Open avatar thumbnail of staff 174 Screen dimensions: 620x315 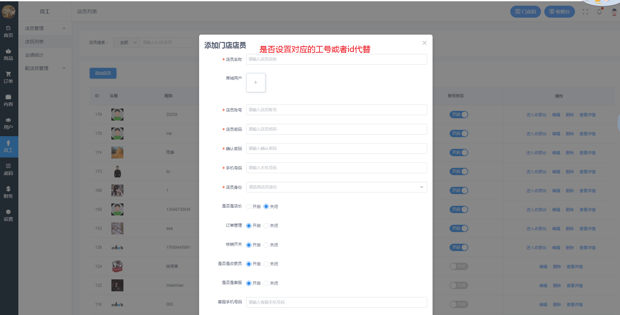[x=117, y=153]
